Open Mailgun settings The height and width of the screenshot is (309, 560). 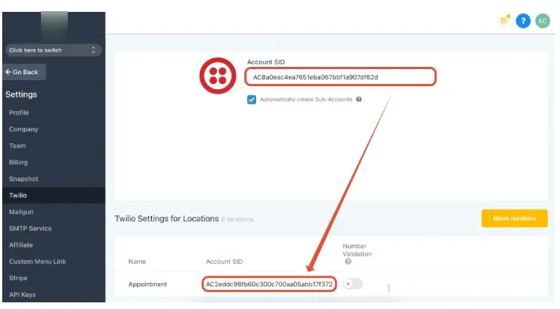tap(21, 212)
